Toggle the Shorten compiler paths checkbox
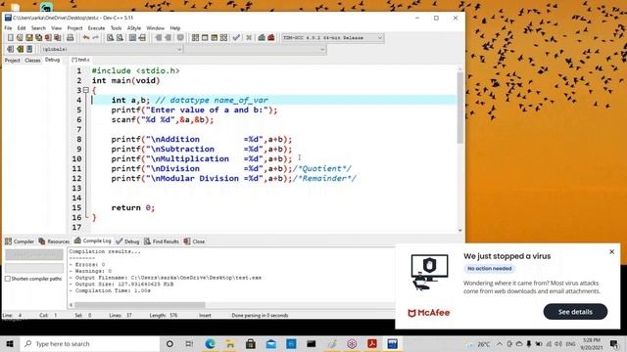Image resolution: width=627 pixels, height=352 pixels. (x=8, y=279)
